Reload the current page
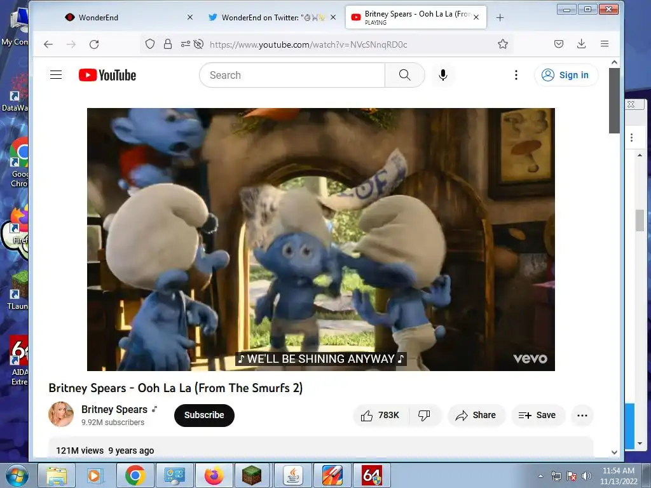The height and width of the screenshot is (488, 651). click(94, 44)
